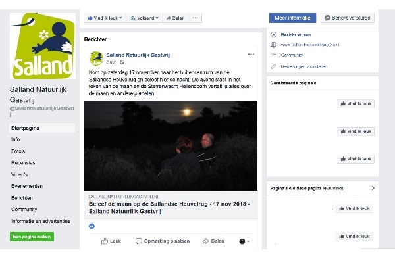The height and width of the screenshot is (263, 395).
Task: Open the Beleef de maan op de Sallandse Heuvelrug link
Action: coord(169,207)
